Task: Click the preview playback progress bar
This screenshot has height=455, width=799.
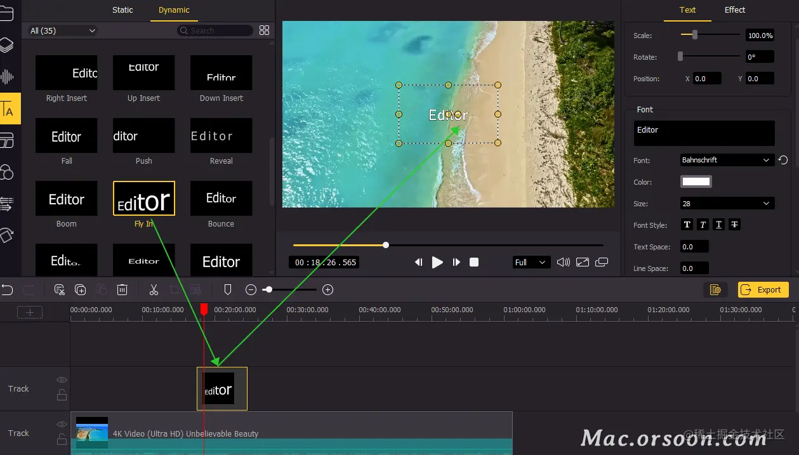Action: 448,245
